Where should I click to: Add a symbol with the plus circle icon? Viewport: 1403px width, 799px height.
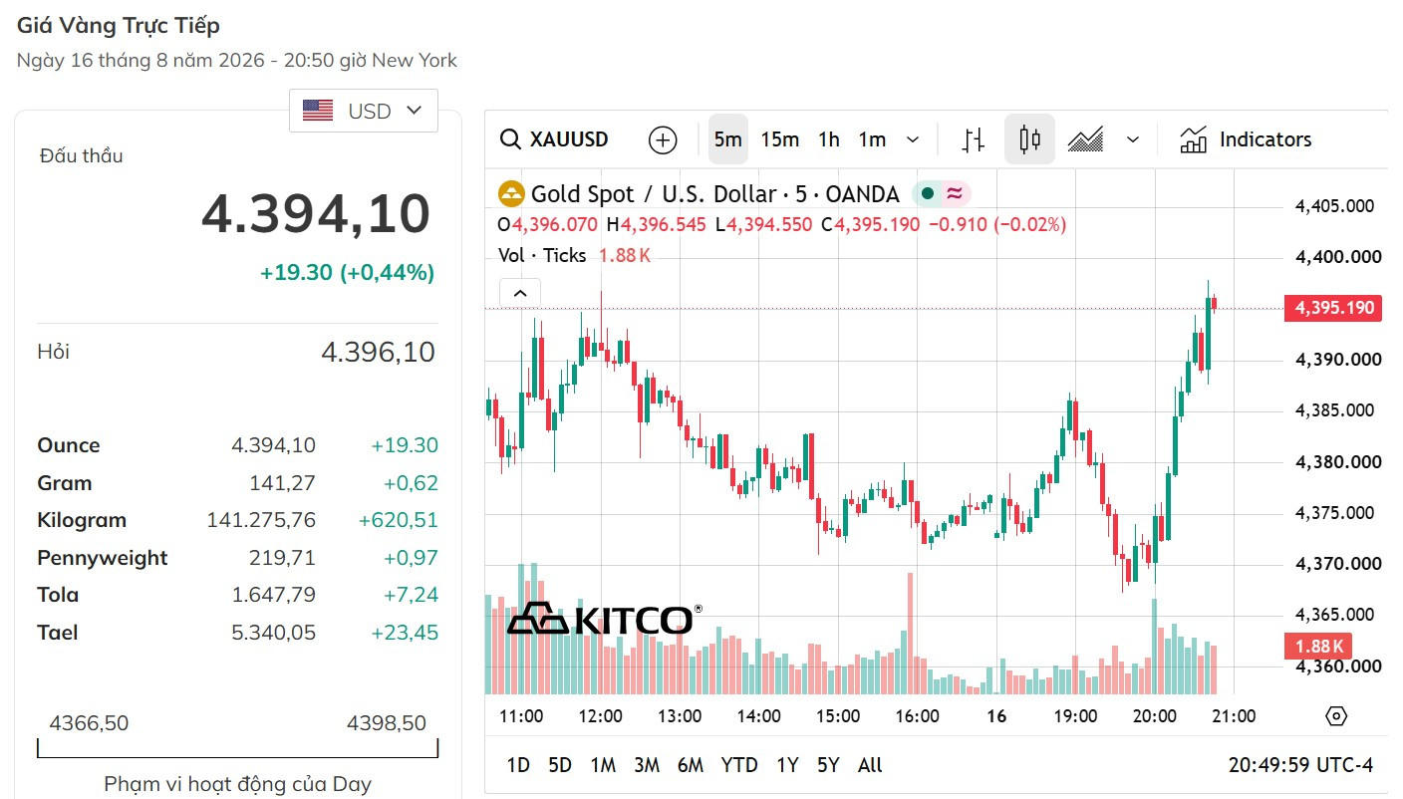(663, 139)
